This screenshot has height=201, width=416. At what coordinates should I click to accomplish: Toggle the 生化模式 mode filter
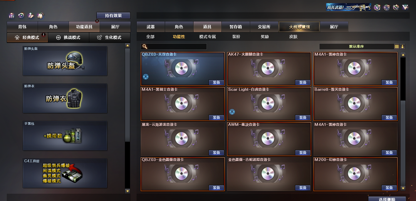click(109, 38)
